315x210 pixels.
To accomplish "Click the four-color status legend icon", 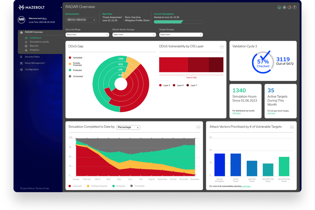I will tap(289, 7).
